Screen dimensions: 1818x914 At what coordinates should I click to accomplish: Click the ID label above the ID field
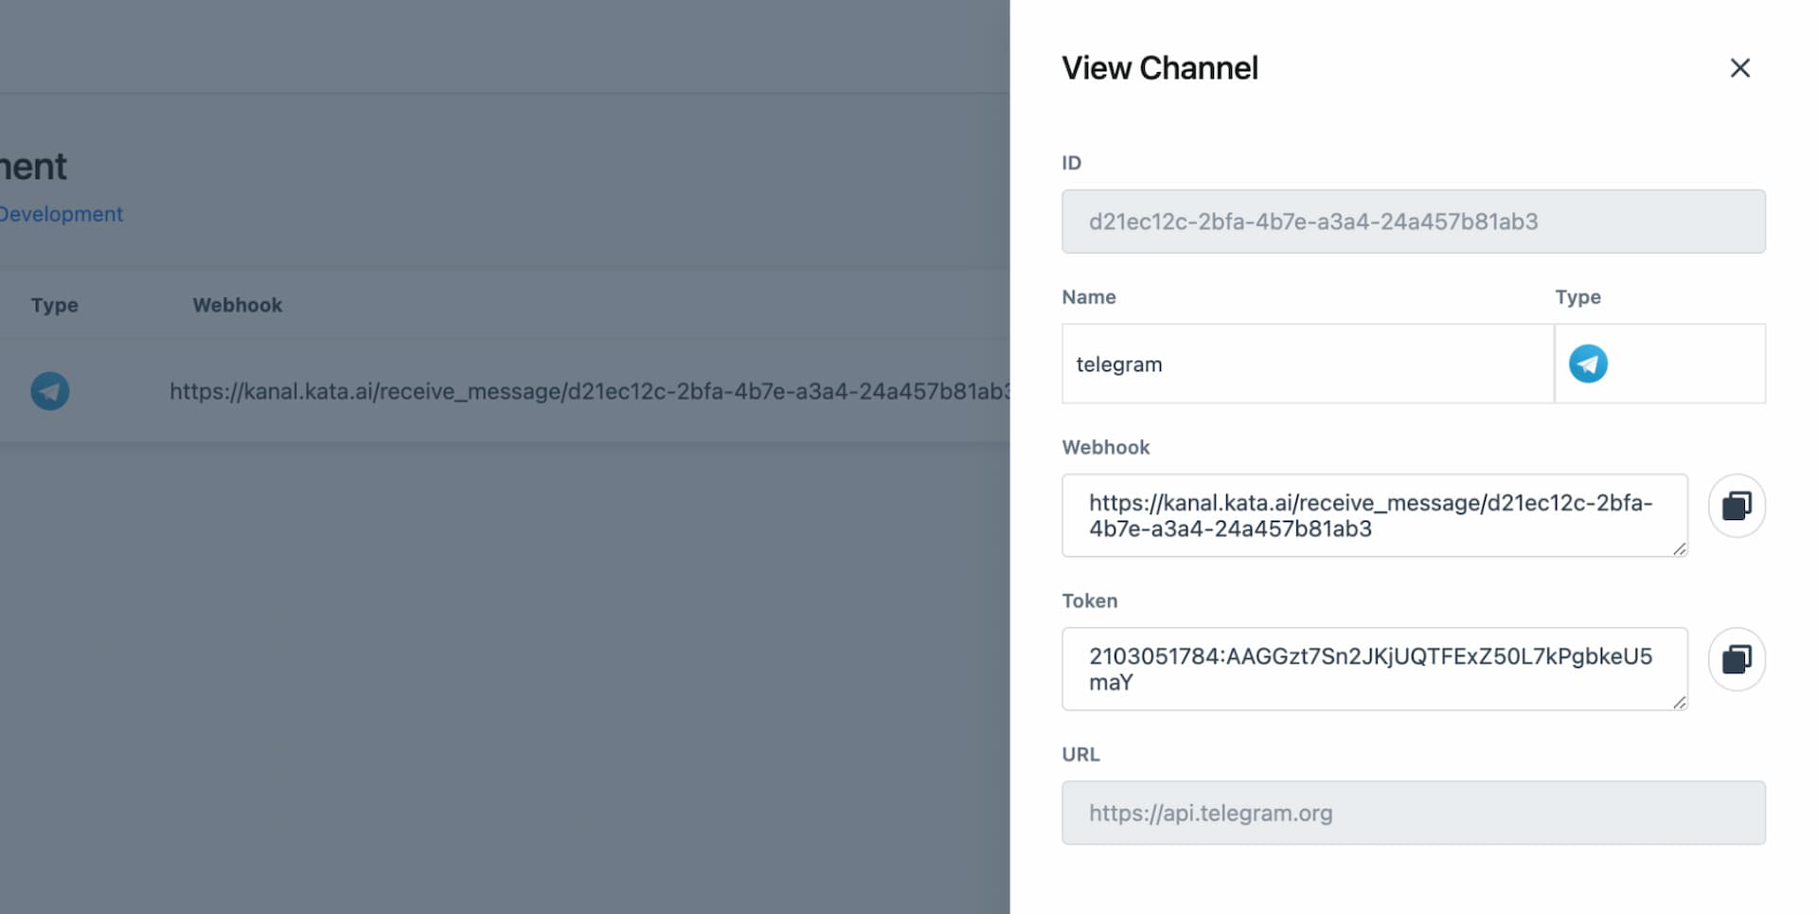1072,163
